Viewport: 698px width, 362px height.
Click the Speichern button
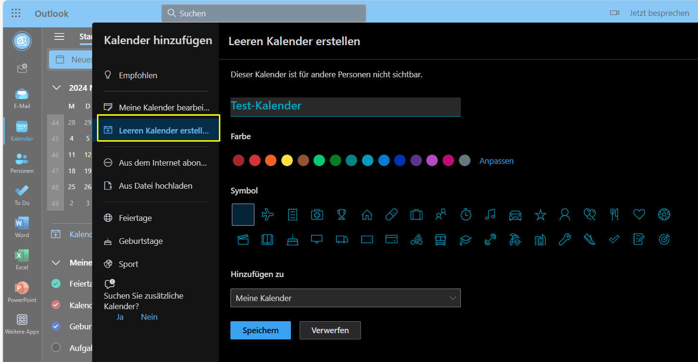(x=260, y=330)
